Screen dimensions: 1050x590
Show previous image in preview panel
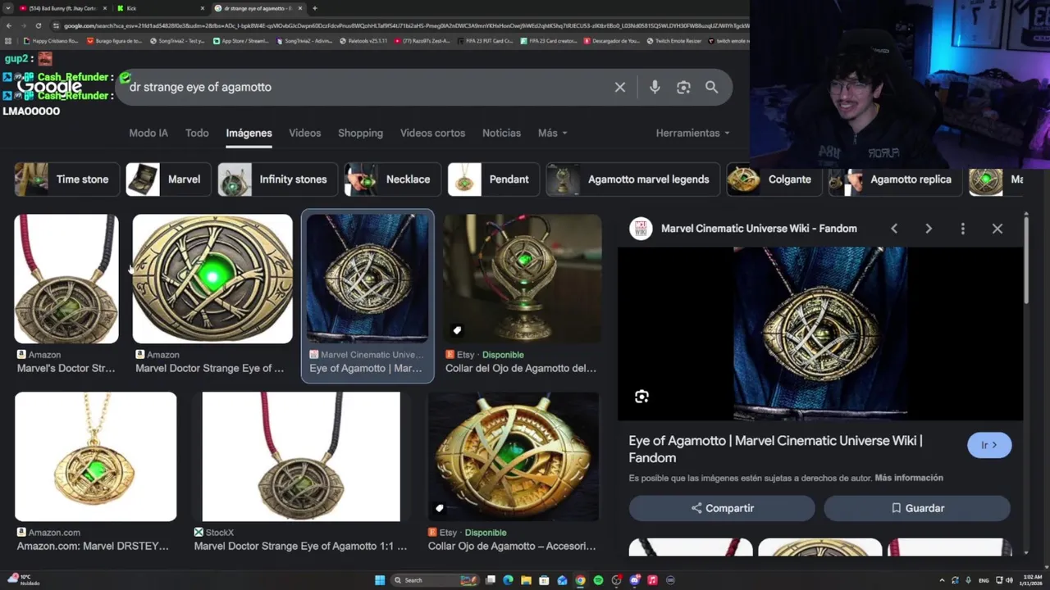[x=894, y=229]
